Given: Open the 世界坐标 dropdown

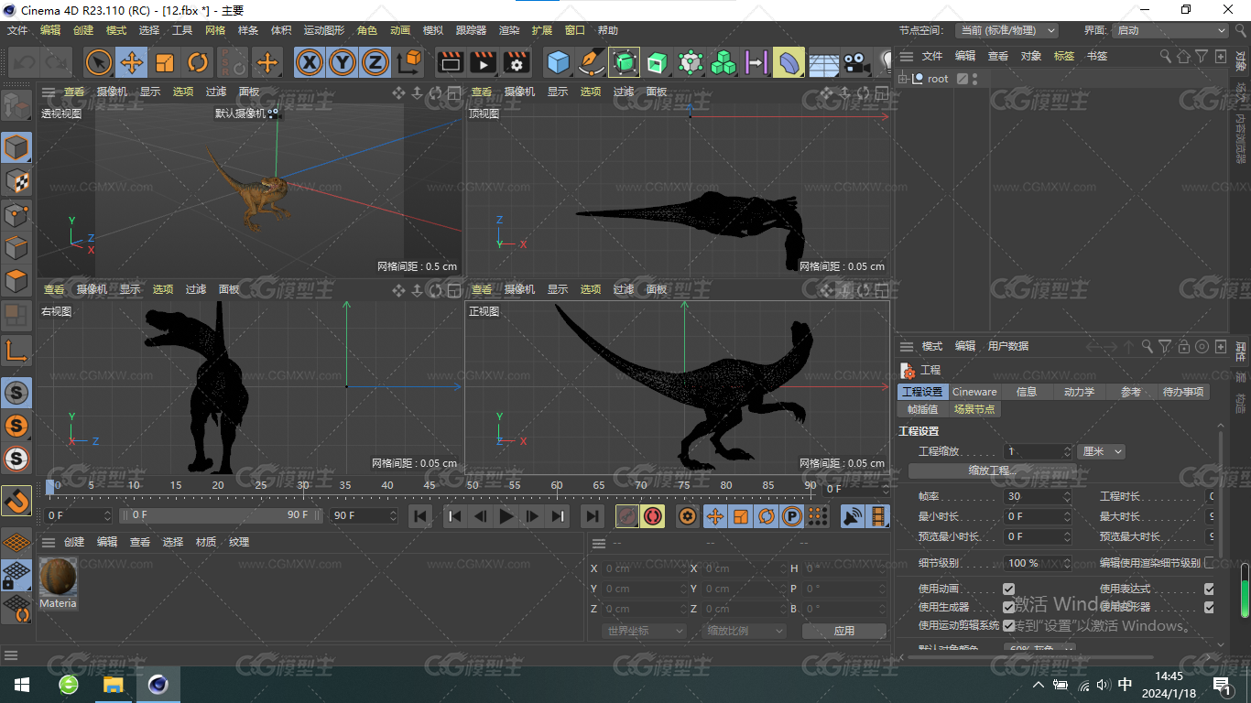Looking at the screenshot, I should tap(645, 631).
